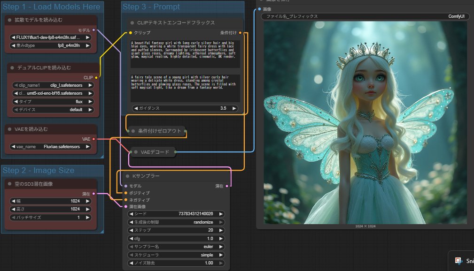Increase the バッチサイズ value with the right arrow
The image size is (474, 271).
pyautogui.click(x=88, y=217)
